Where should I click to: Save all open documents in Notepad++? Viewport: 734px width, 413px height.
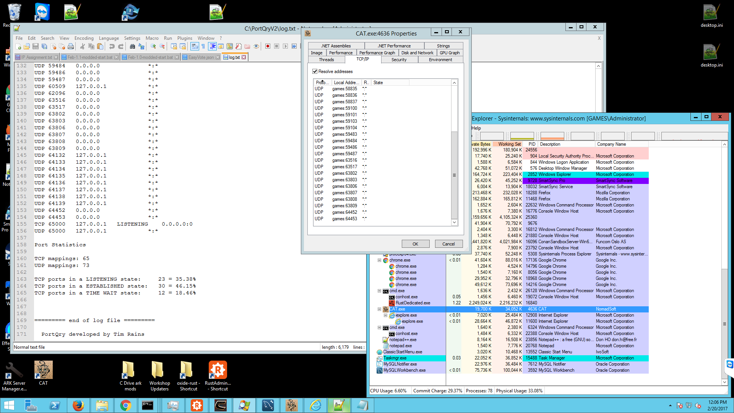click(44, 46)
